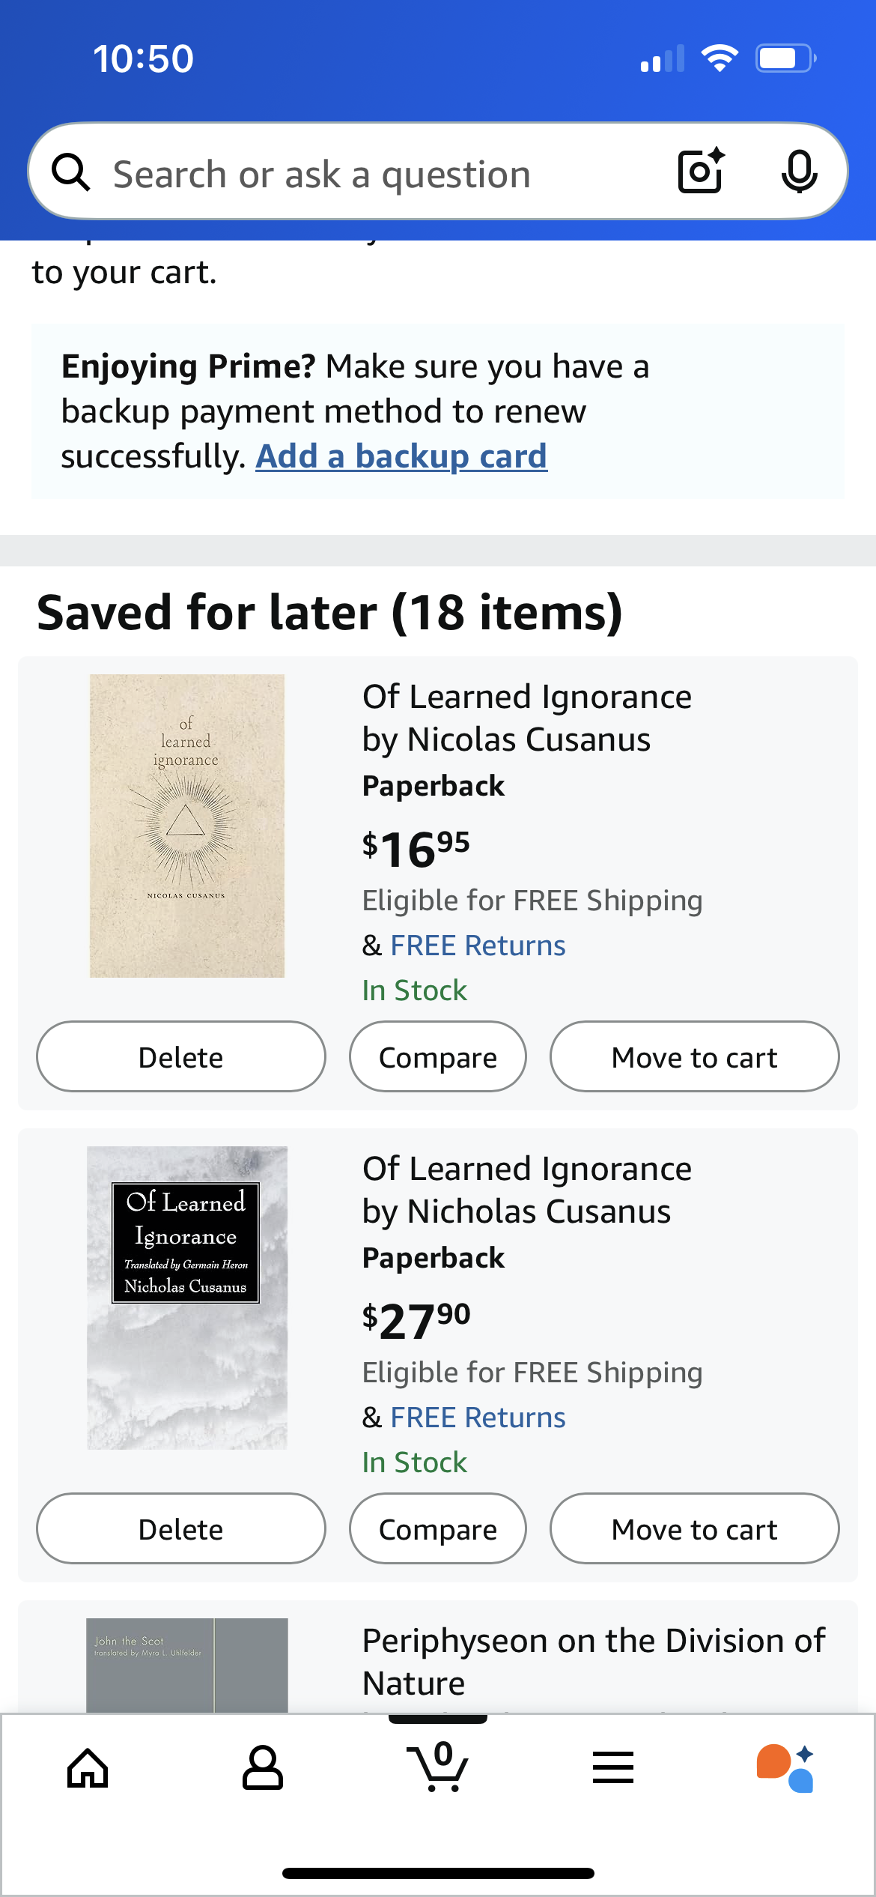Open the beige Of Learned Ignorance cover thumbnail

[187, 826]
